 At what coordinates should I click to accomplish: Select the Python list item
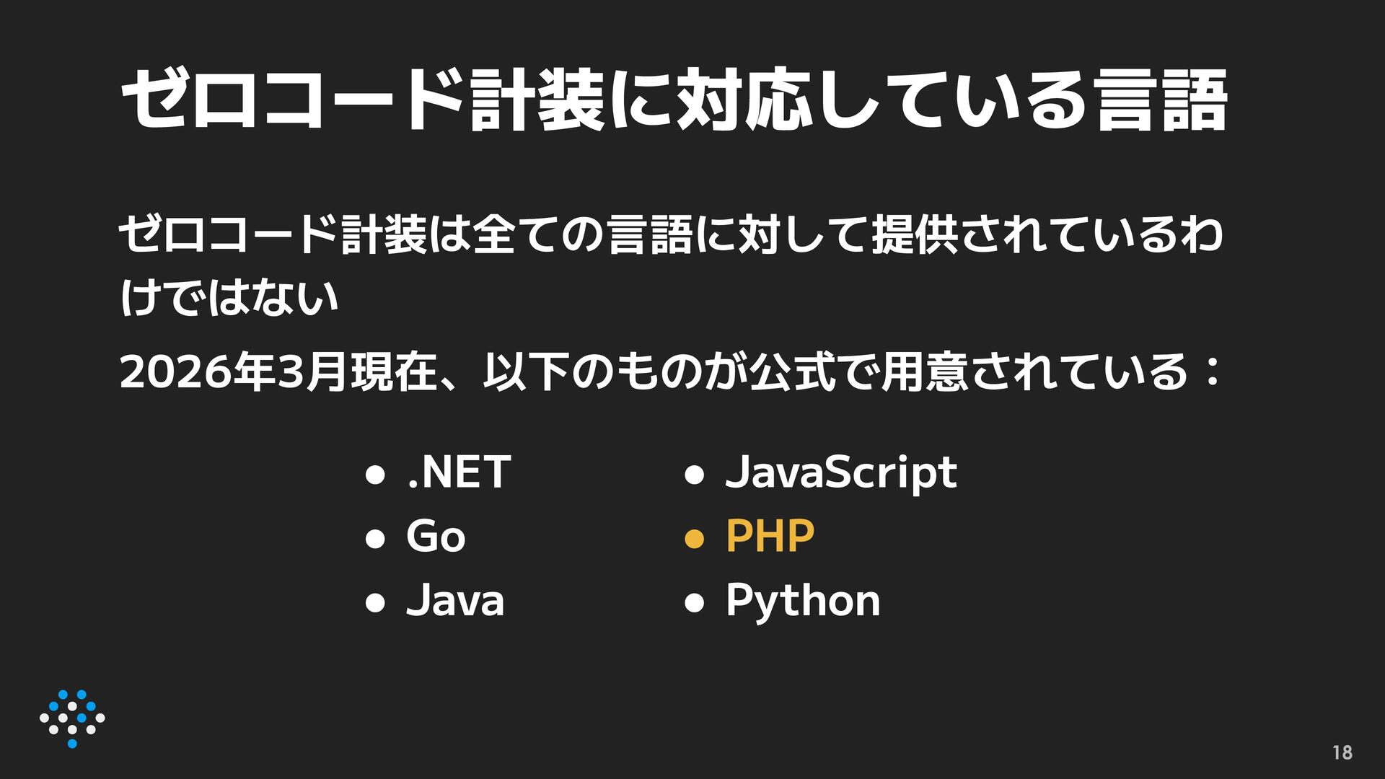(x=803, y=601)
